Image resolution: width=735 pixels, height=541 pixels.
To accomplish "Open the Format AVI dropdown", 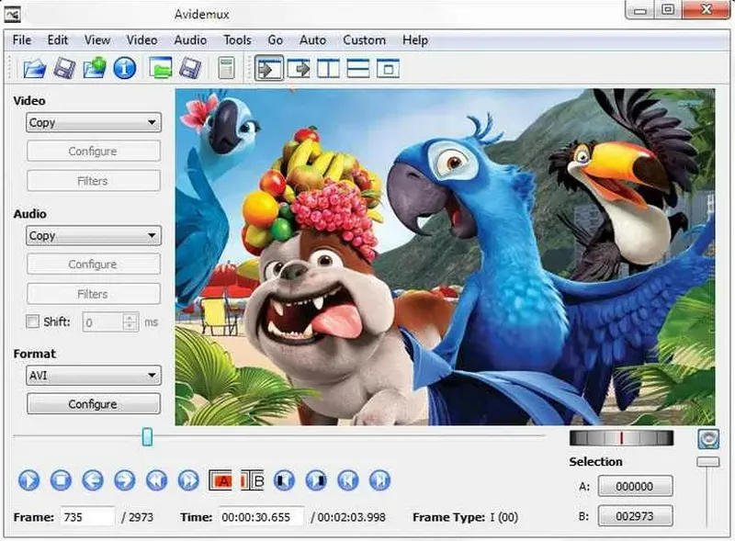I will [94, 376].
